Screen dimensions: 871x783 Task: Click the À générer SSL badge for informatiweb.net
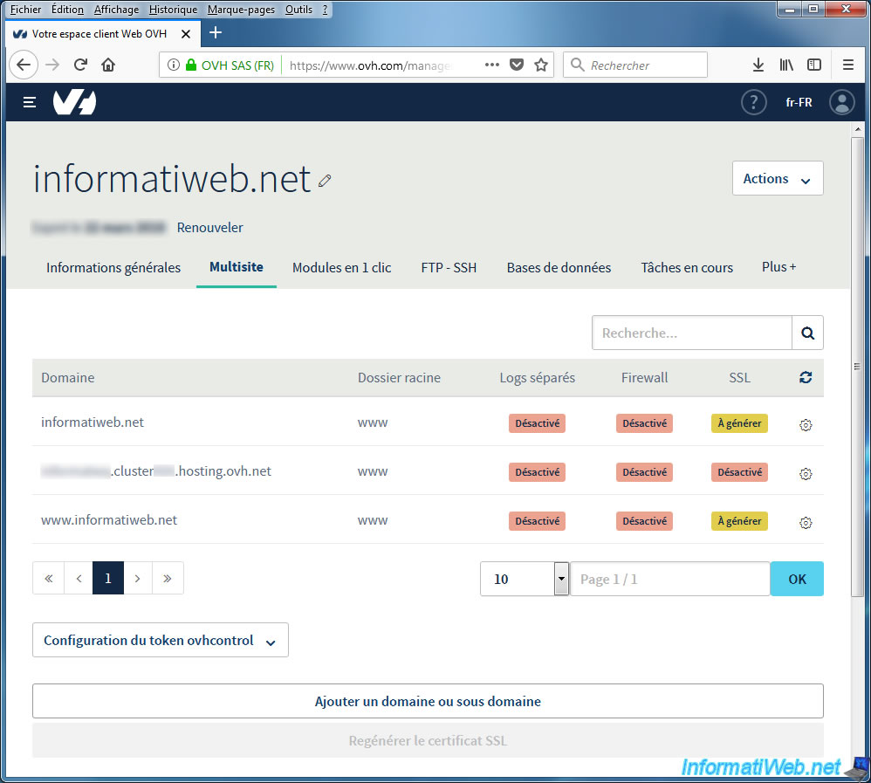(739, 423)
